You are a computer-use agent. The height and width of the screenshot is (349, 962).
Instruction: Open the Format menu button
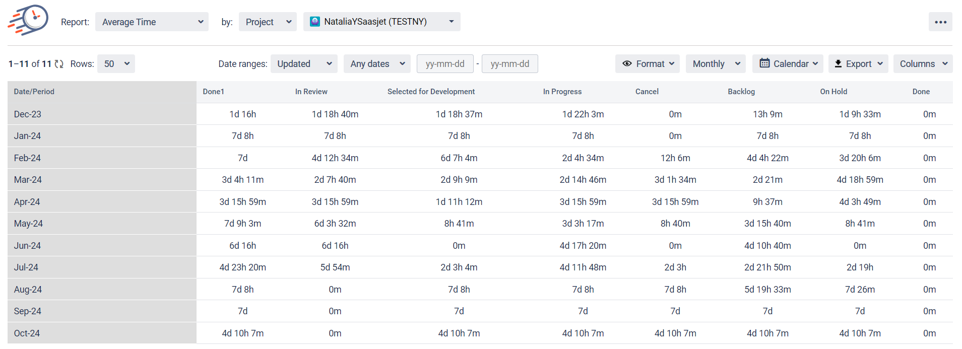(648, 64)
